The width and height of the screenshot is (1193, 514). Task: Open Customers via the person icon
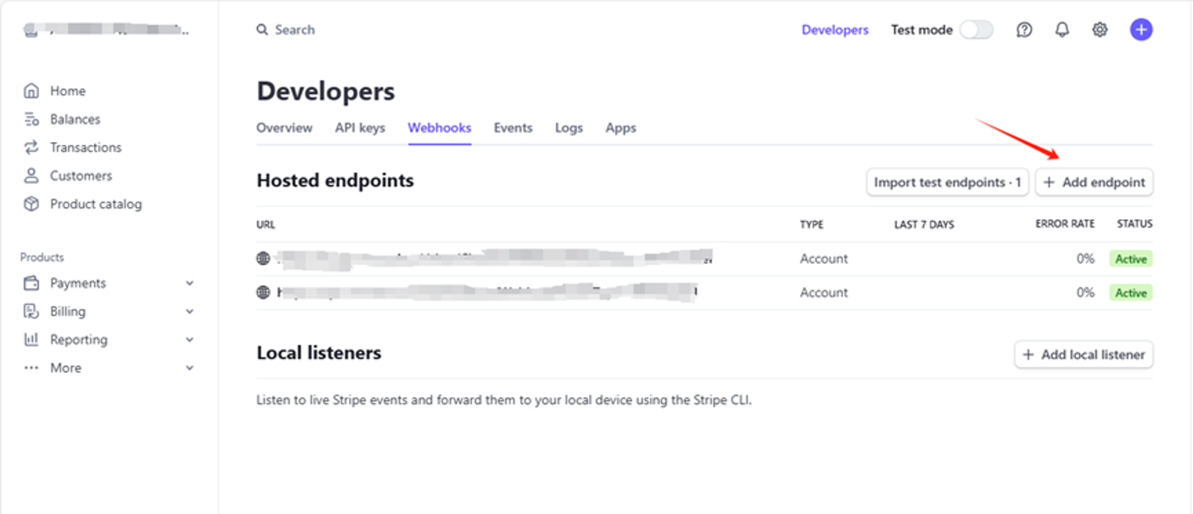click(x=32, y=175)
